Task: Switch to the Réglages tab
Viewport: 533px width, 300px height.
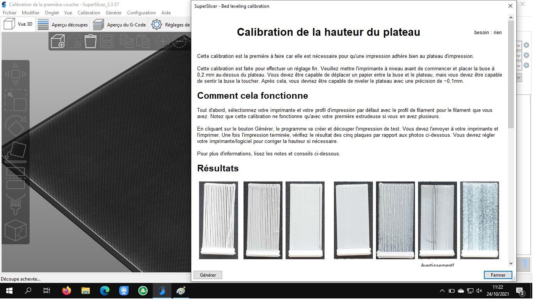Action: point(170,24)
